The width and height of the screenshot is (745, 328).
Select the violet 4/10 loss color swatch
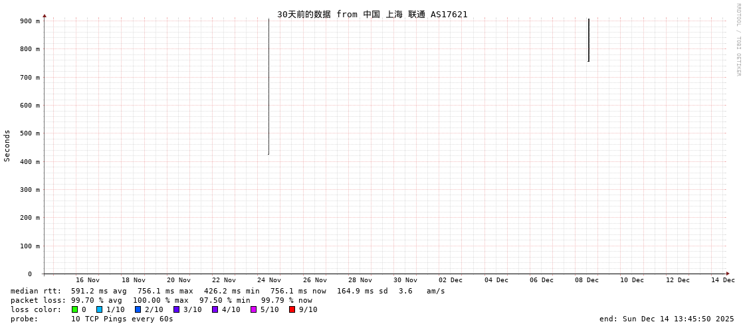click(x=215, y=309)
